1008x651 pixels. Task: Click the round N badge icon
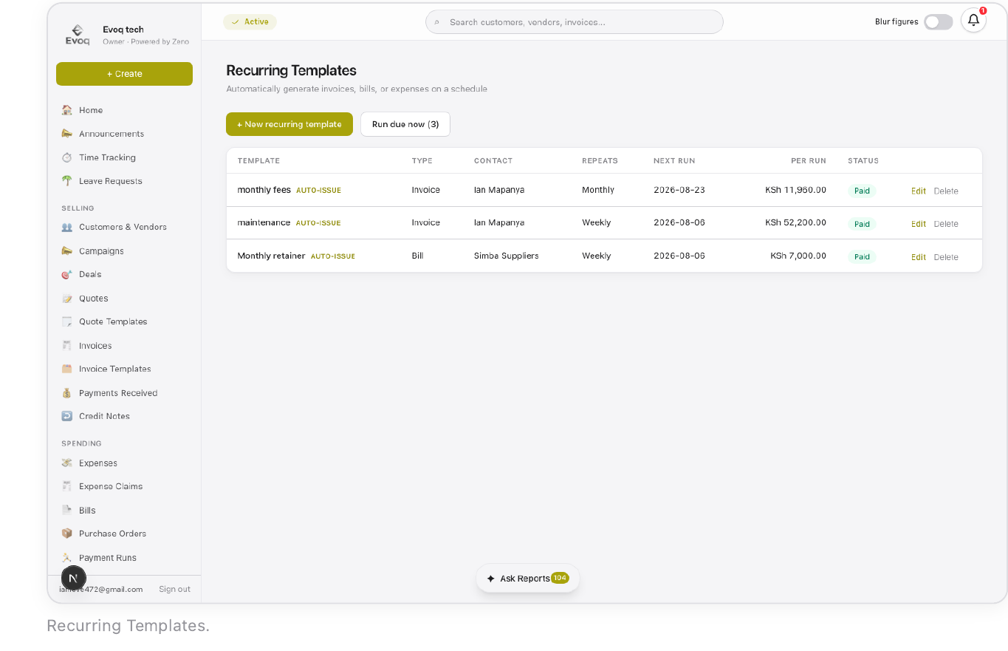pos(73,579)
